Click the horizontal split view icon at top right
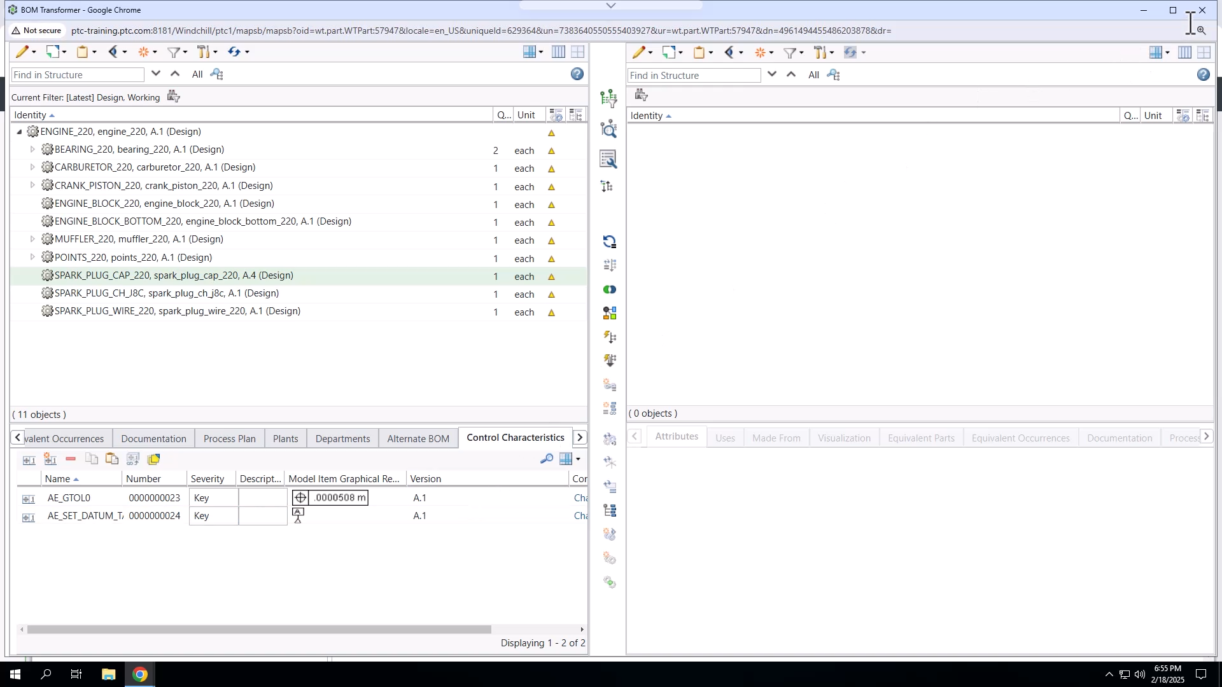 pos(1203,52)
